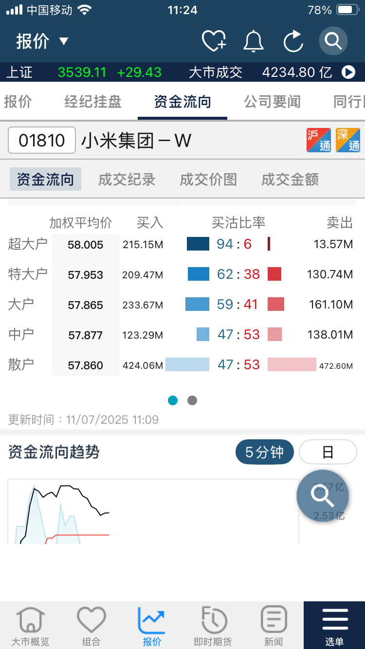365x649 pixels.
Task: Tap the 更新时间 timestamp text
Action: 83,419
